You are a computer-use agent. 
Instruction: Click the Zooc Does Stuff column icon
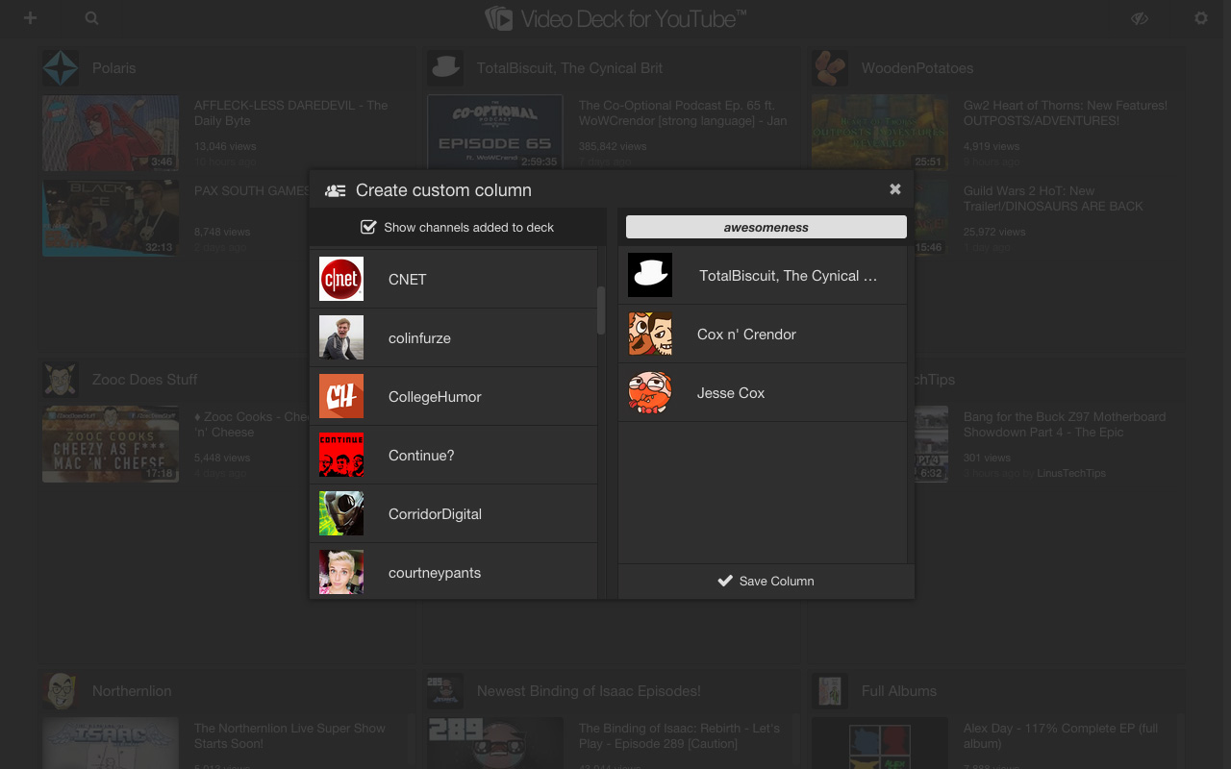point(60,379)
